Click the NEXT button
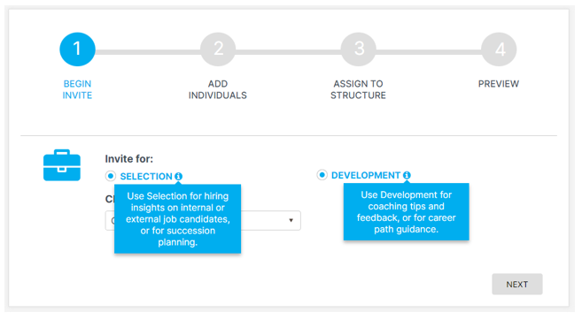 pyautogui.click(x=517, y=284)
